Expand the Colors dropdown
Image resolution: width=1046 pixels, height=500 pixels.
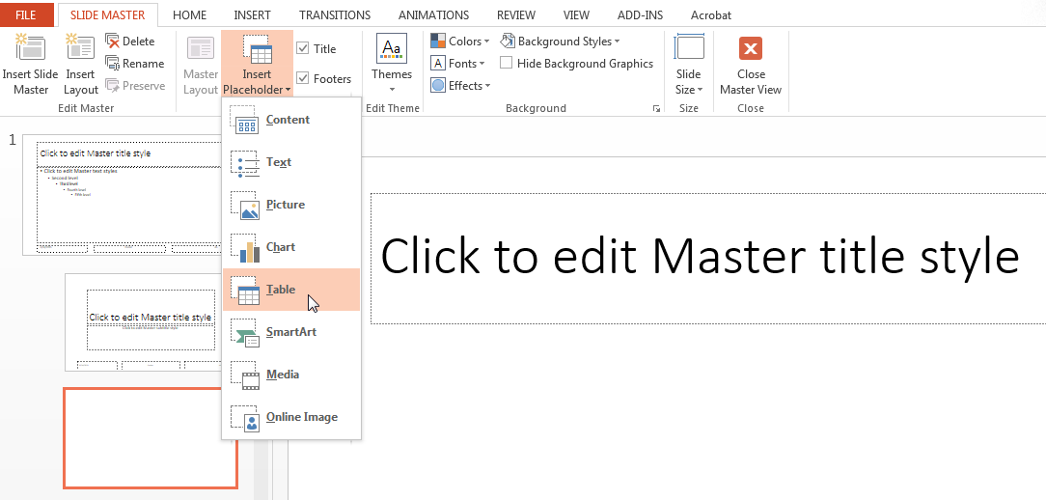tap(460, 42)
